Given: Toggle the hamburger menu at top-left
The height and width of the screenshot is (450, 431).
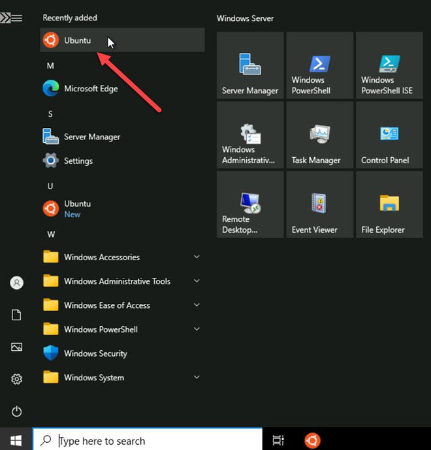Looking at the screenshot, I should [17, 18].
